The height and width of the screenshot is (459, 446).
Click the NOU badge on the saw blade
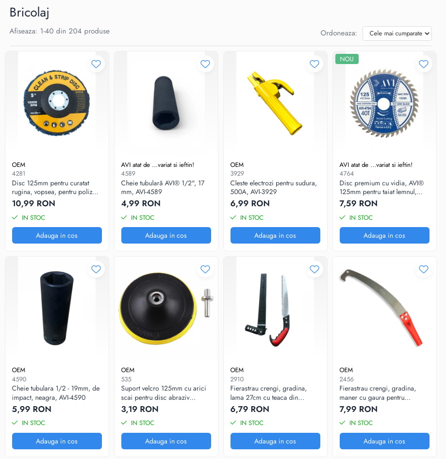tap(347, 59)
